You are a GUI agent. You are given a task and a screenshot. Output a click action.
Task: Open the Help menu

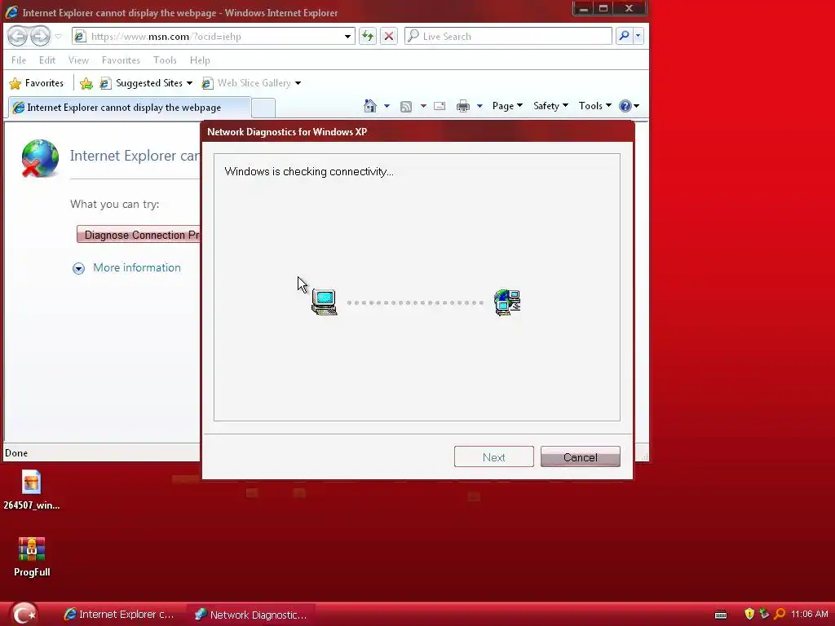point(200,60)
